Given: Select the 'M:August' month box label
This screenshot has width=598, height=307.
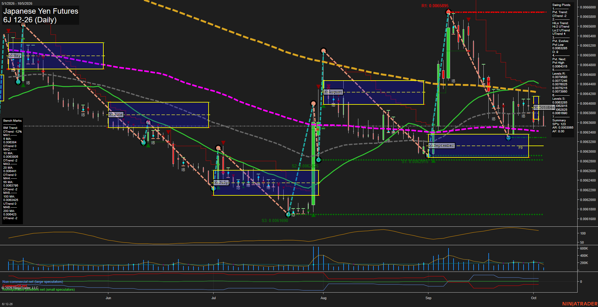Looking at the screenshot, I should 333,92.
